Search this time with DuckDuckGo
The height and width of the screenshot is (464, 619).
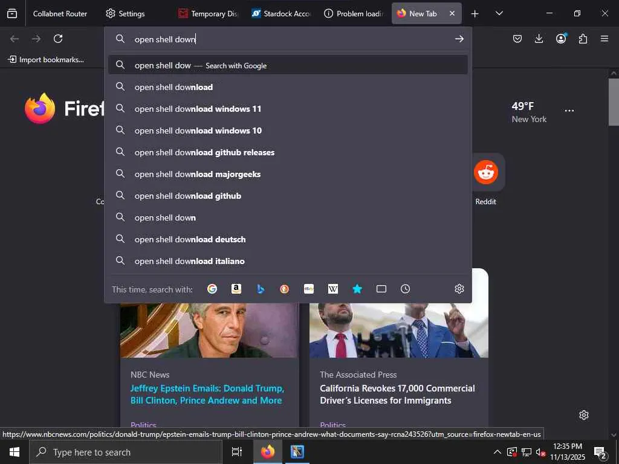pos(284,289)
